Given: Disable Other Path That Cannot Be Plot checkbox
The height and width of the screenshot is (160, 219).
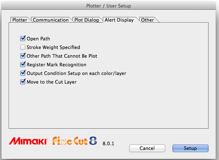Looking at the screenshot, I should pos(23,56).
